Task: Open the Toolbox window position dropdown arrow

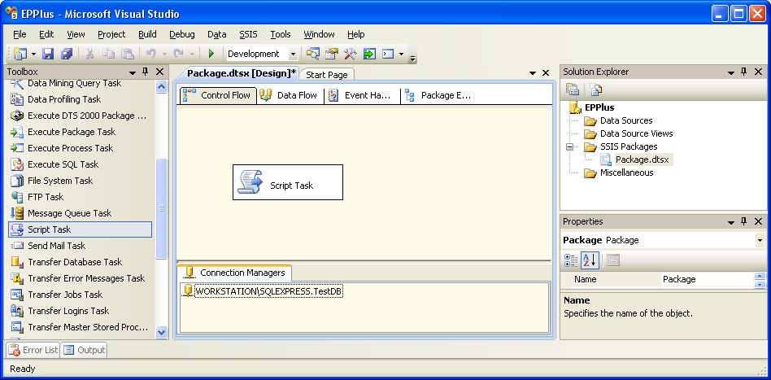Action: 133,72
